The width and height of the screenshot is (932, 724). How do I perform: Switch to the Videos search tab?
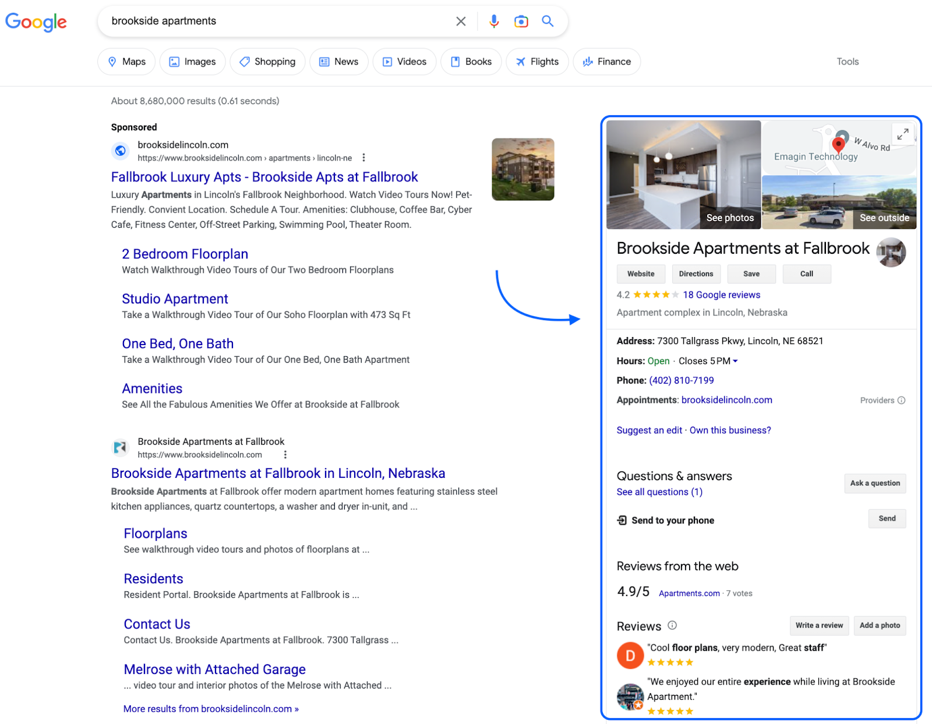[x=404, y=62]
